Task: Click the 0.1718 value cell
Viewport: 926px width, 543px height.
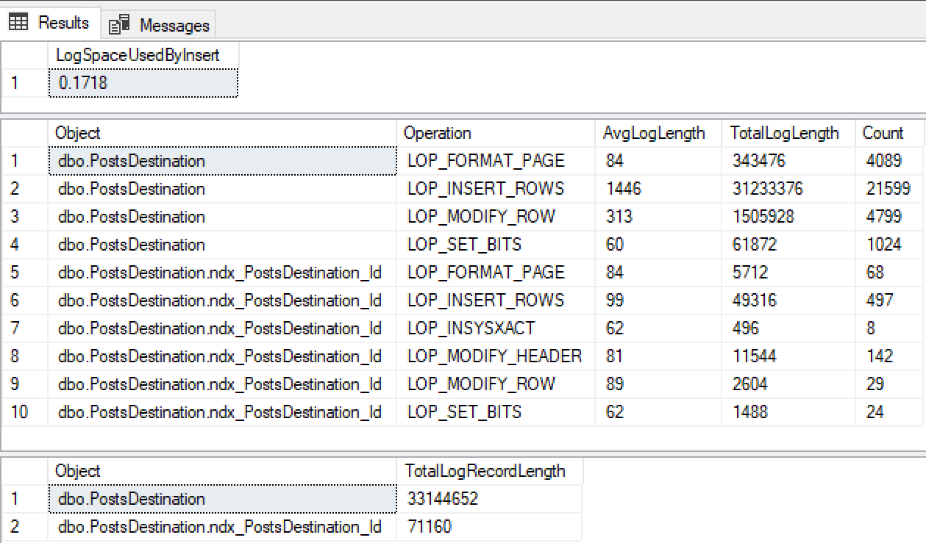Action: (144, 83)
